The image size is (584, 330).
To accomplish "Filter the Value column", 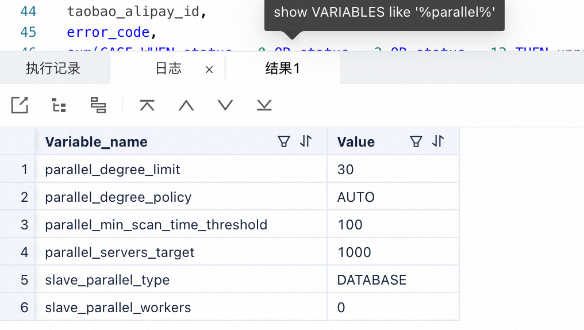I will point(416,141).
